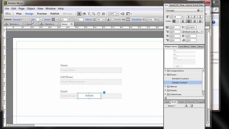Select the Rectangle tool

tap(103, 14)
